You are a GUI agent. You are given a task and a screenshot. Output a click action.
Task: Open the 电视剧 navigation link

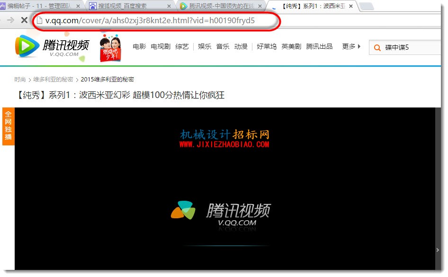point(161,46)
